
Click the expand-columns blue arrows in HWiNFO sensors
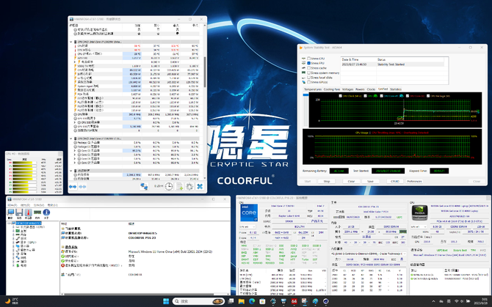pos(73,187)
